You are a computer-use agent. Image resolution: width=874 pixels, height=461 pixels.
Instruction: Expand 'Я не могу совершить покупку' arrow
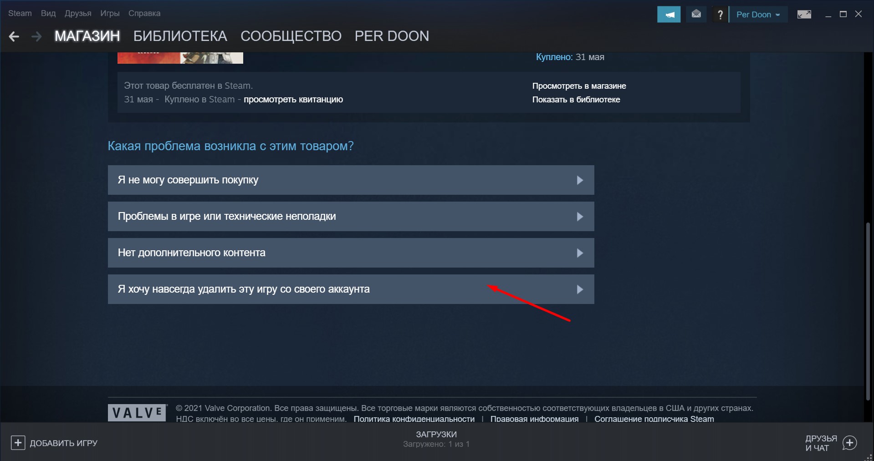(x=580, y=180)
